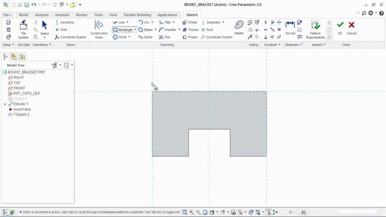Select the Line sketch tool

tap(119, 23)
